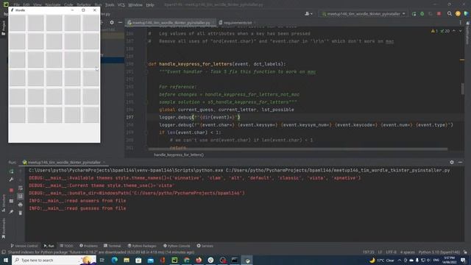Open the VCS menu
The height and width of the screenshot is (265, 471).
(121, 5)
